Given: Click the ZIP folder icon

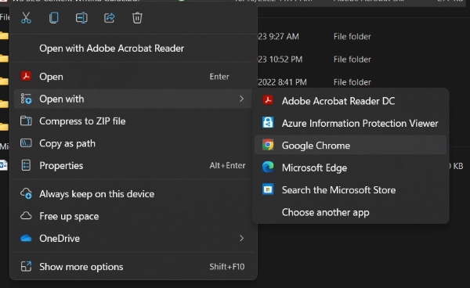Looking at the screenshot, I should (x=26, y=121).
